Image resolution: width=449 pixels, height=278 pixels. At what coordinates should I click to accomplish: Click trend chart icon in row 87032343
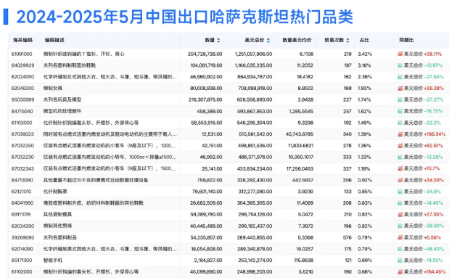[400, 168]
